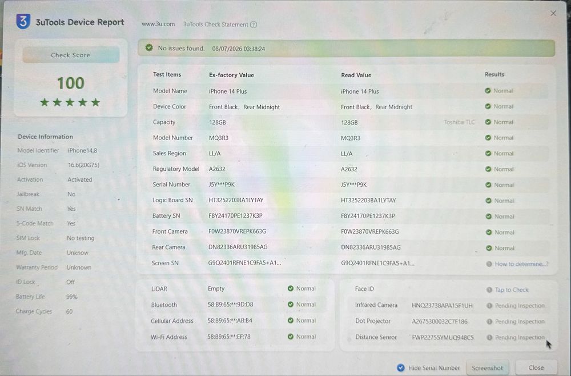Click Normal status icon in Logic Board SN row
The height and width of the screenshot is (376, 571).
point(488,201)
